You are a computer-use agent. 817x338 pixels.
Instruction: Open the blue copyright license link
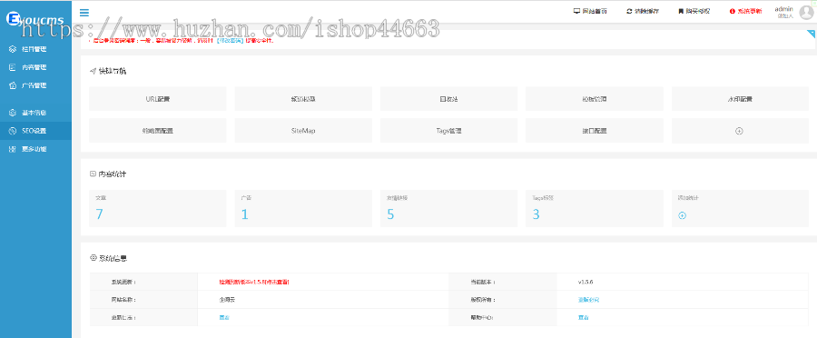click(x=588, y=300)
